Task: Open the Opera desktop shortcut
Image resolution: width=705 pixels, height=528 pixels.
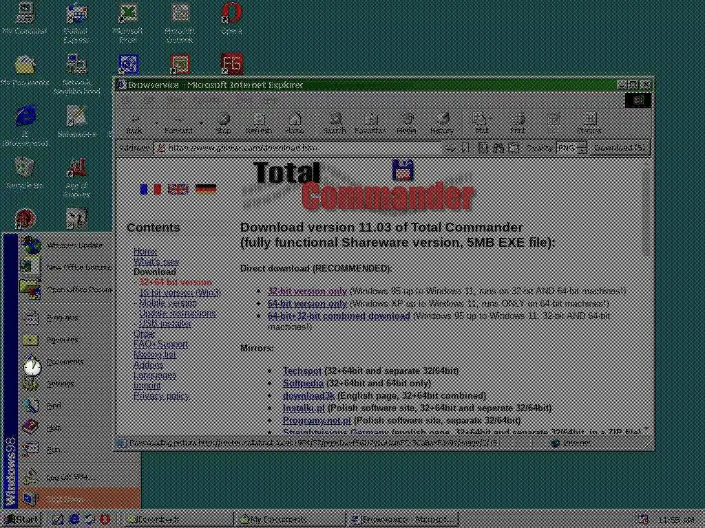Action: pos(231,19)
